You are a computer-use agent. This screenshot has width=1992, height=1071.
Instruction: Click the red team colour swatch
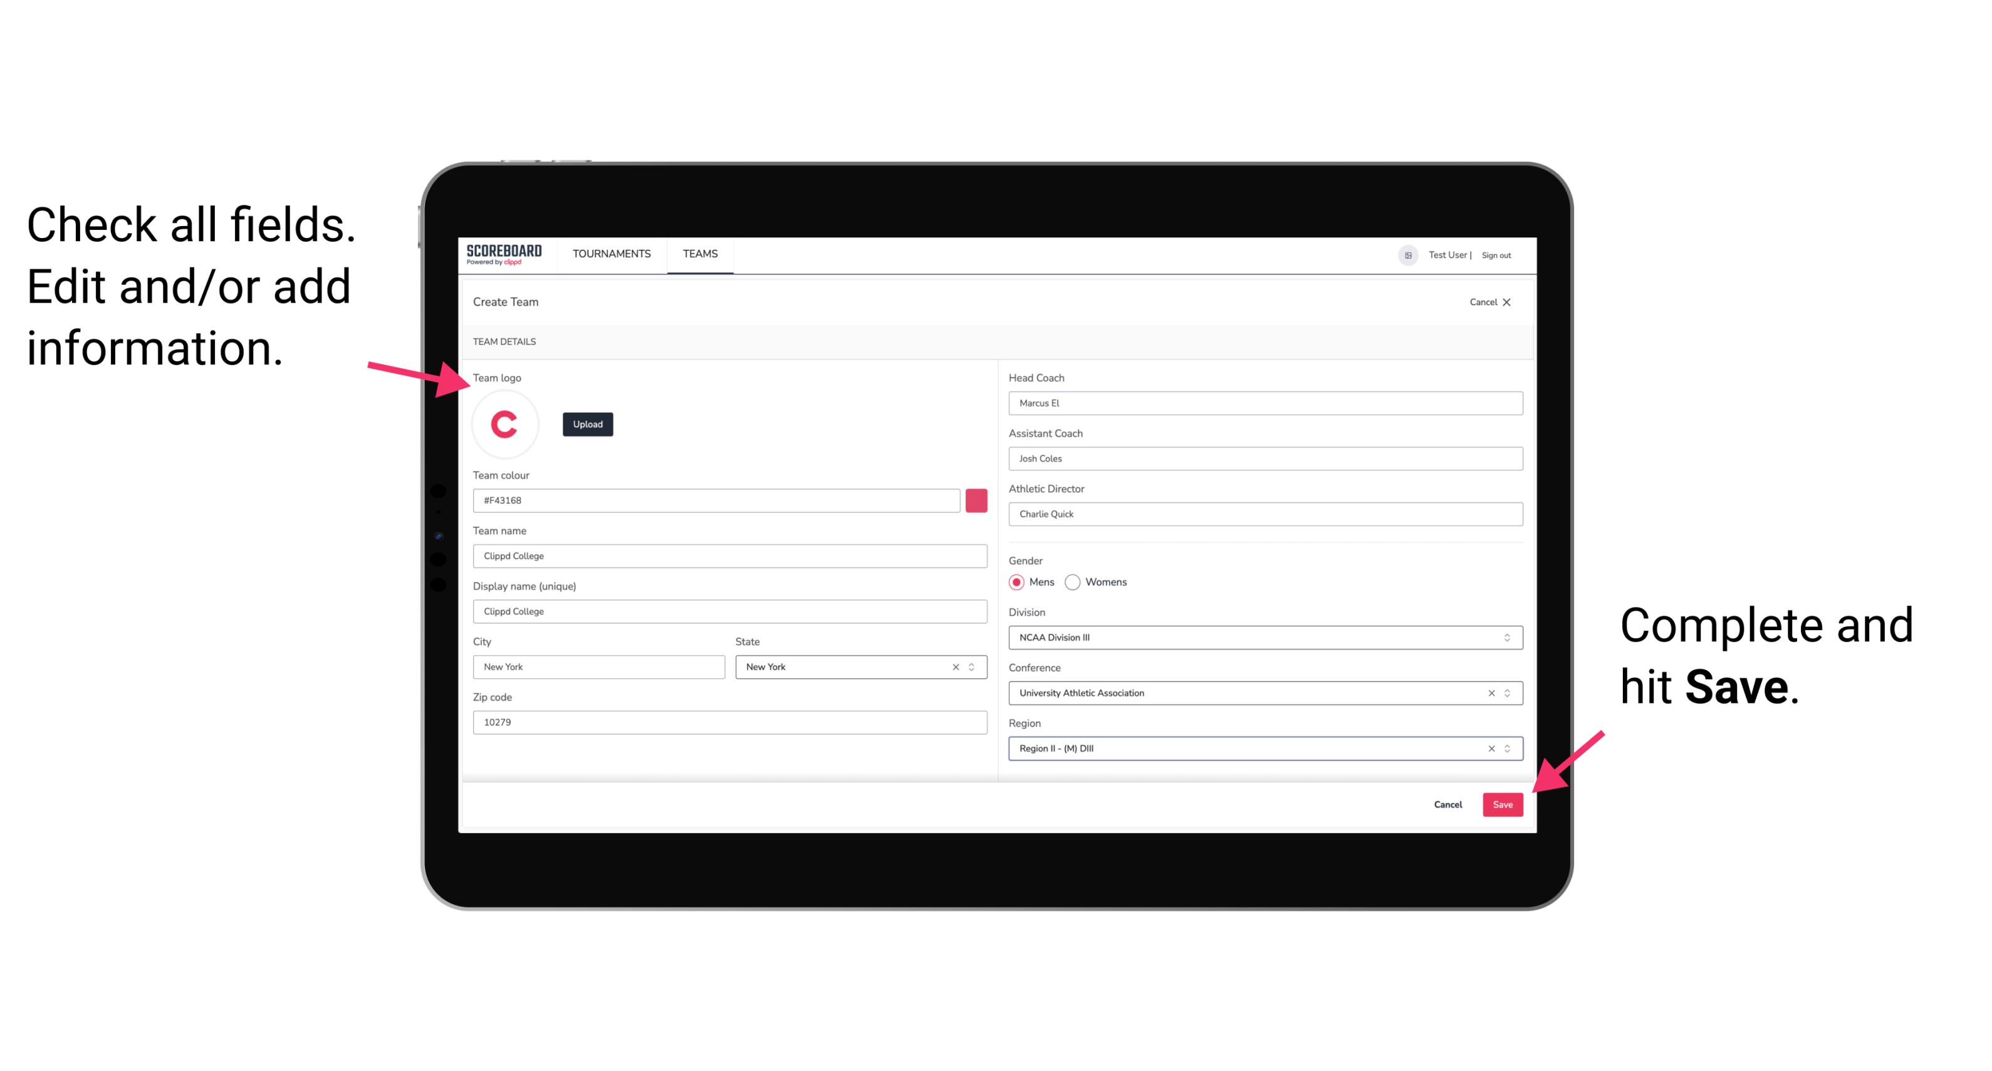(x=976, y=500)
